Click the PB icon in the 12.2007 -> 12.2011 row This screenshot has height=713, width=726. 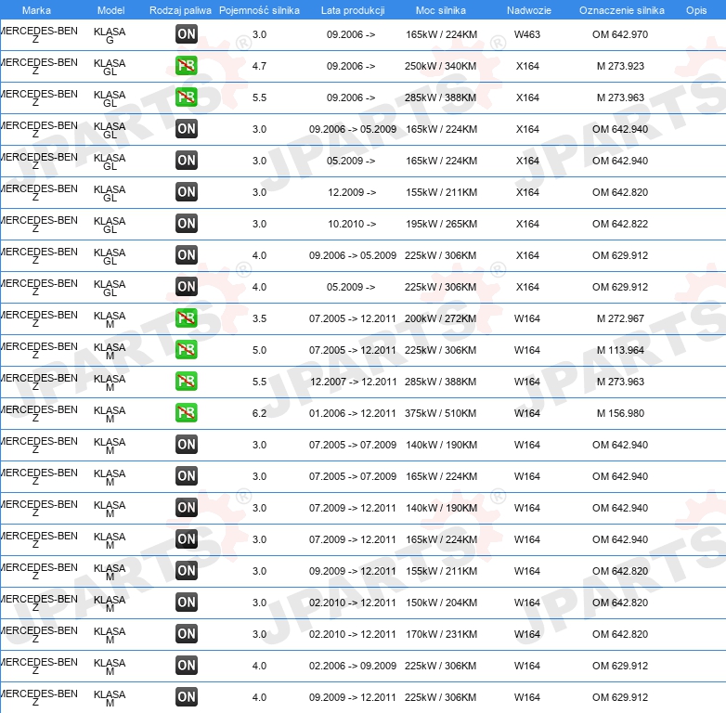187,381
